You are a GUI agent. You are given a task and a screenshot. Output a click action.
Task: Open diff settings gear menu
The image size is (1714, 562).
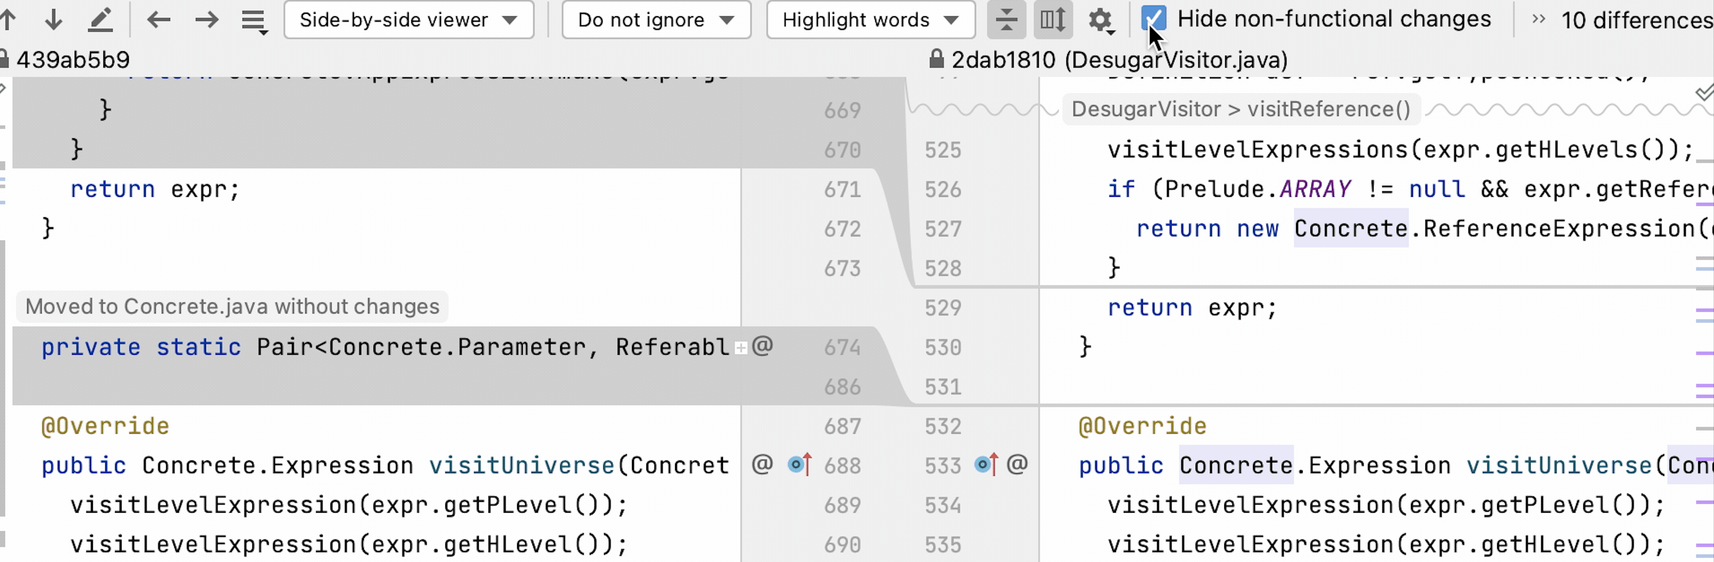(x=1100, y=20)
